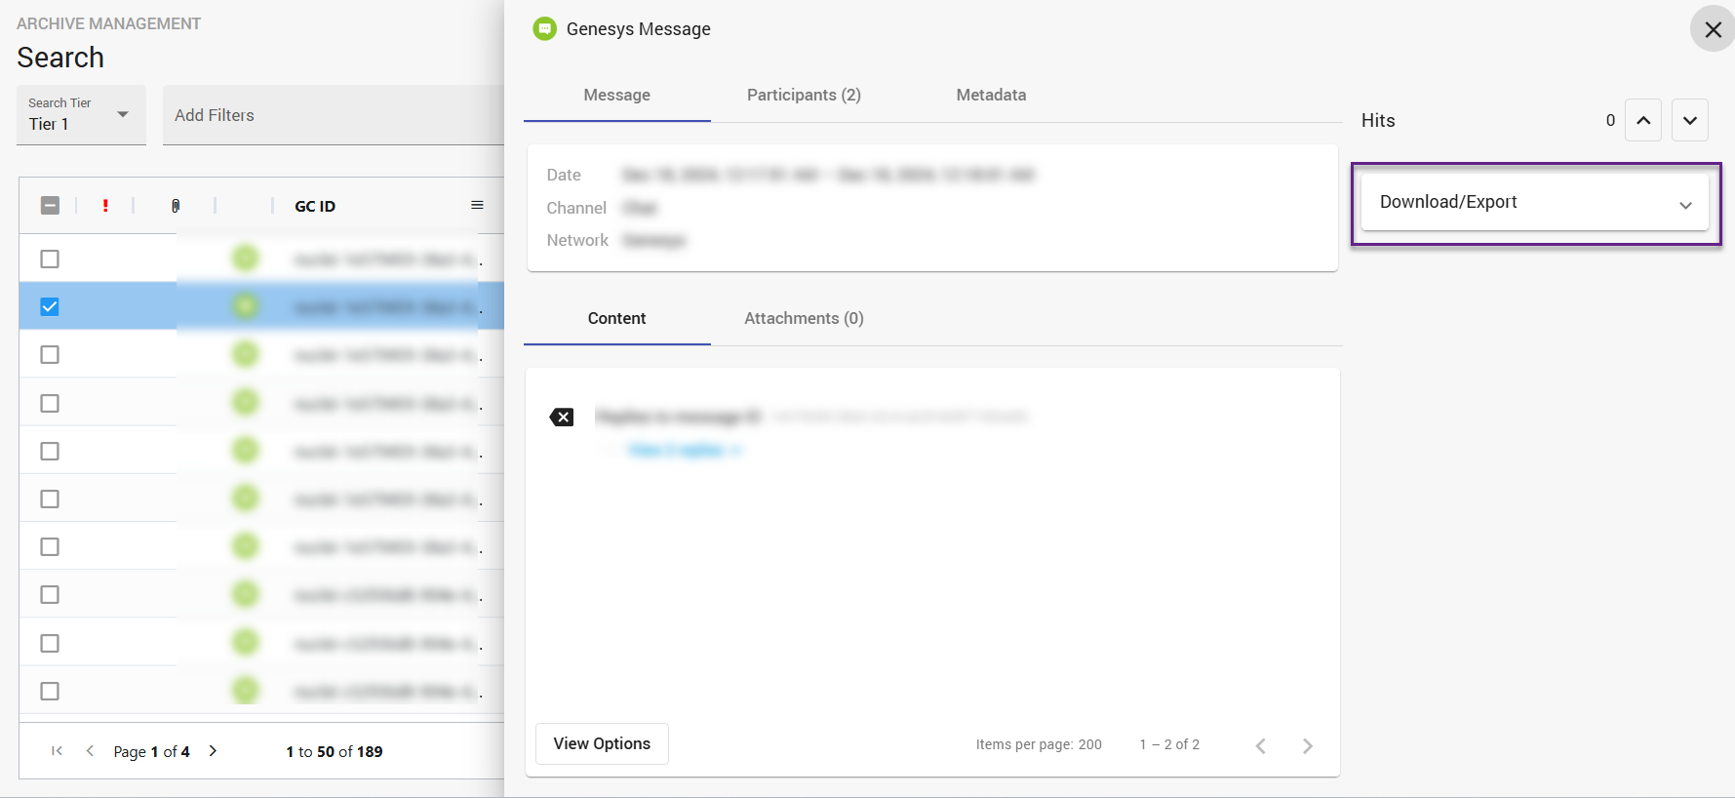Click the View Options button
The width and height of the screenshot is (1735, 798).
[602, 743]
